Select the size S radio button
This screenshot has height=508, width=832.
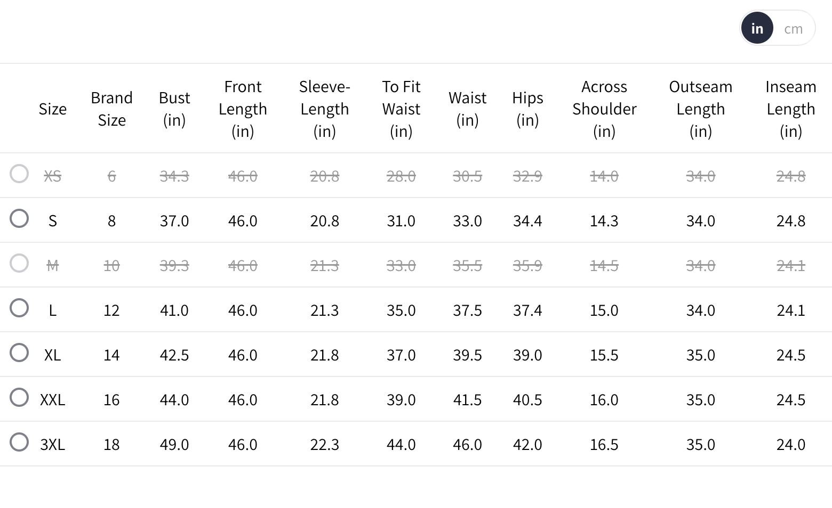19,218
